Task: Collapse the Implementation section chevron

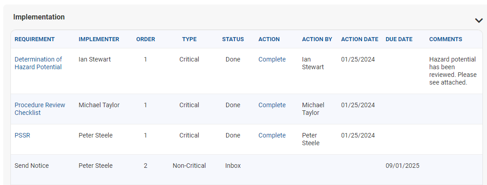Action: pos(478,20)
